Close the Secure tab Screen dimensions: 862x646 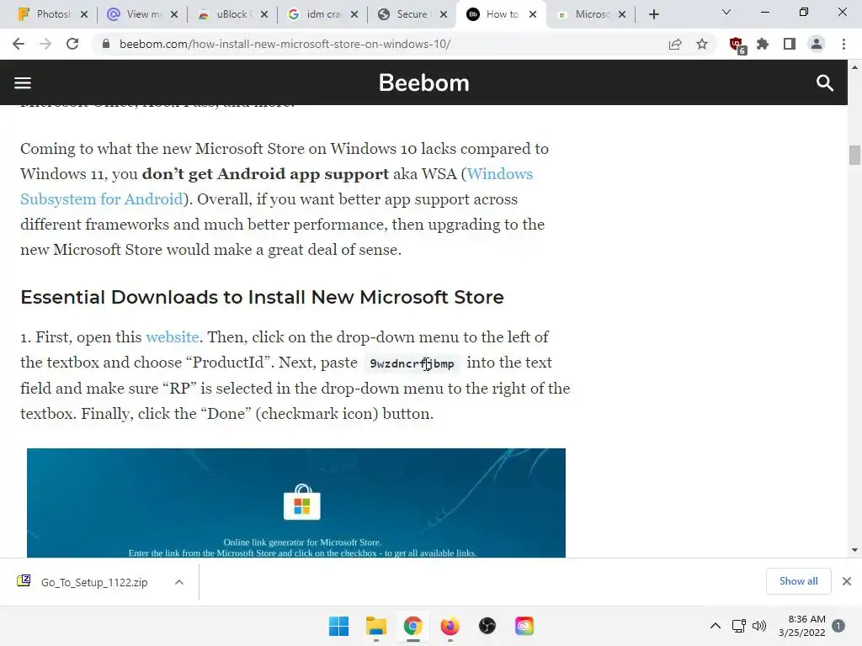(x=443, y=14)
